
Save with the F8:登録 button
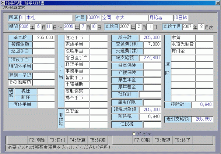[162, 140]
